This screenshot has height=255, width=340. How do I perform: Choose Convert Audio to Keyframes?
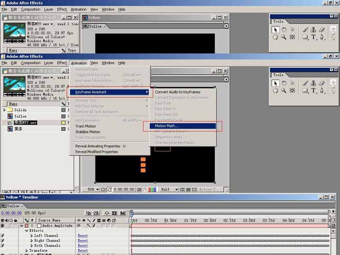177,92
